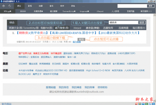Switch to the 音乐 category tab
The height and width of the screenshot is (105, 156).
[51, 6]
